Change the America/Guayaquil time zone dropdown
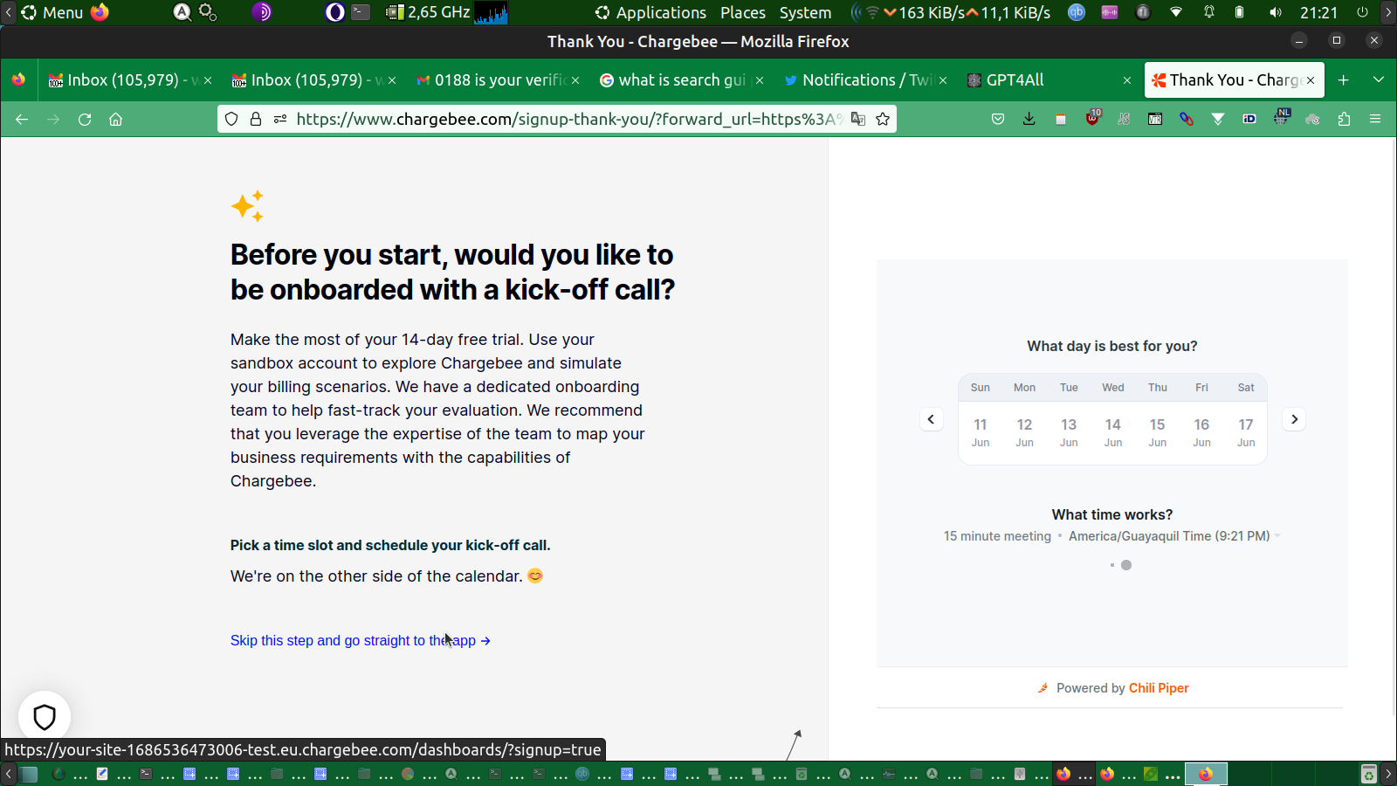 1174,536
